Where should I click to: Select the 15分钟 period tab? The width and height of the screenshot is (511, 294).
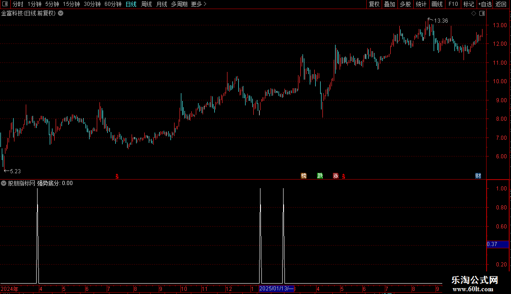[71, 4]
